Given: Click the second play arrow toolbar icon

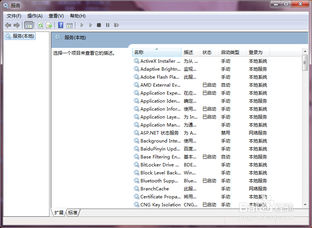Looking at the screenshot, I should pos(90,25).
